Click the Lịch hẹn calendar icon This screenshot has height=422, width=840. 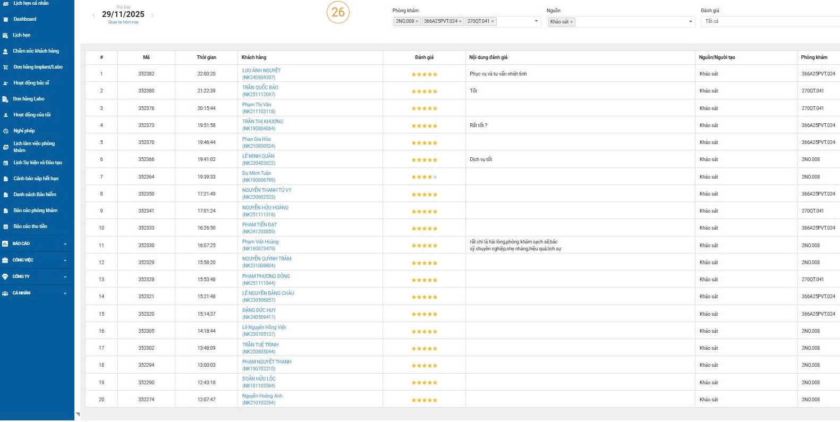point(5,35)
